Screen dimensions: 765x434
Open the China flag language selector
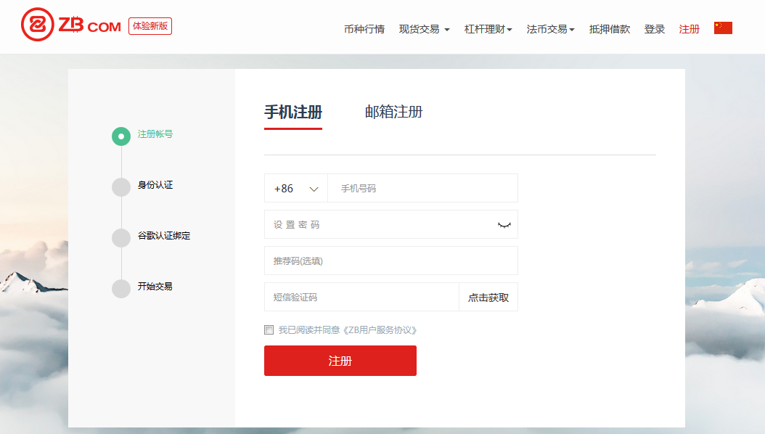[722, 27]
